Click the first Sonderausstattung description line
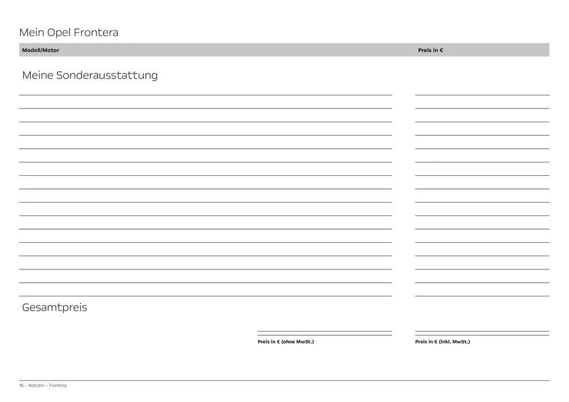 pos(205,94)
